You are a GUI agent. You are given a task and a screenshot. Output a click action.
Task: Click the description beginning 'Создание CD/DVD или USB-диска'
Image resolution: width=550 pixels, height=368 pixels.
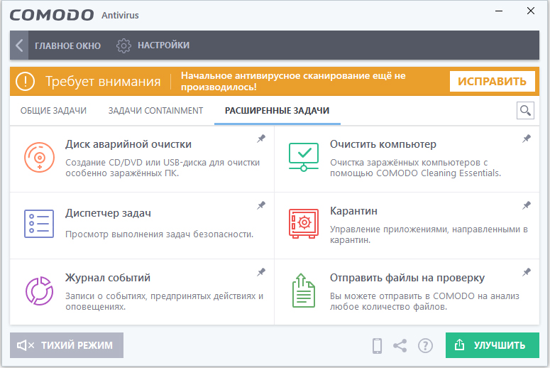[x=163, y=168]
